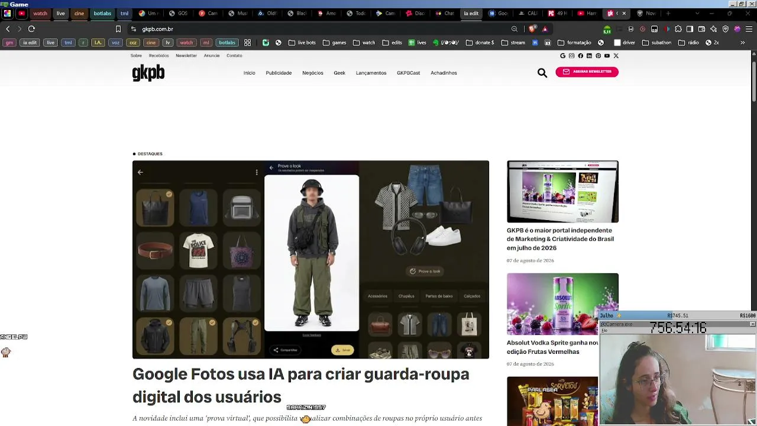
Task: Open the 'donate $' bookmark folder
Action: coord(480,43)
